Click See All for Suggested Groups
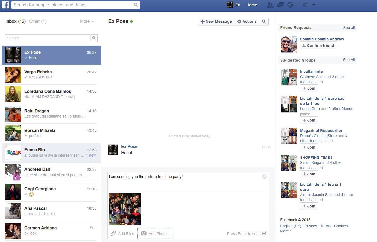This screenshot has height=242, width=377. (349, 60)
